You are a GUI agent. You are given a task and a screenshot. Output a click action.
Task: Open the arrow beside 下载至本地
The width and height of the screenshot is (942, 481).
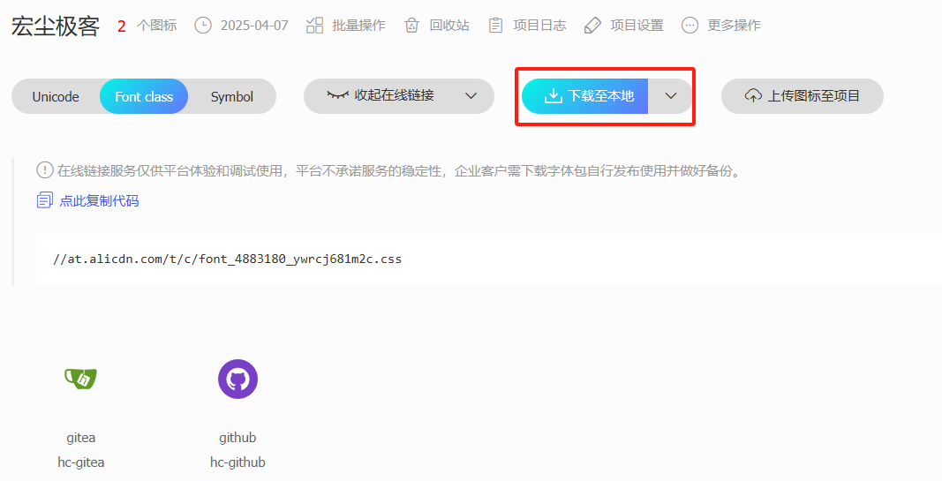pos(671,96)
